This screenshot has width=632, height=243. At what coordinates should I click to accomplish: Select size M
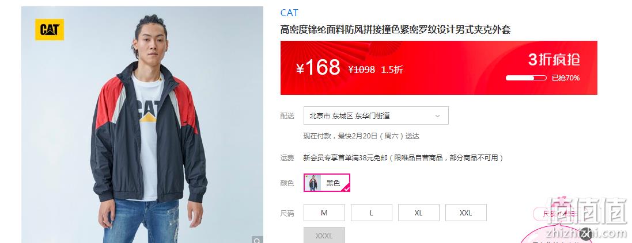tap(324, 213)
